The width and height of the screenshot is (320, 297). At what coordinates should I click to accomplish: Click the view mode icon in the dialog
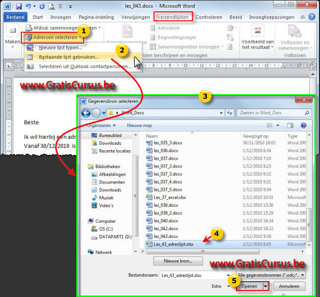pyautogui.click(x=270, y=125)
